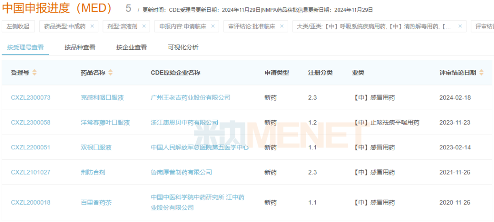The height and width of the screenshot is (222, 494).
Task: Open drug 洋常春藤叶口服液
Action: click(x=105, y=122)
